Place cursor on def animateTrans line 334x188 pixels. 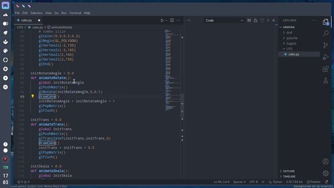(x=50, y=124)
